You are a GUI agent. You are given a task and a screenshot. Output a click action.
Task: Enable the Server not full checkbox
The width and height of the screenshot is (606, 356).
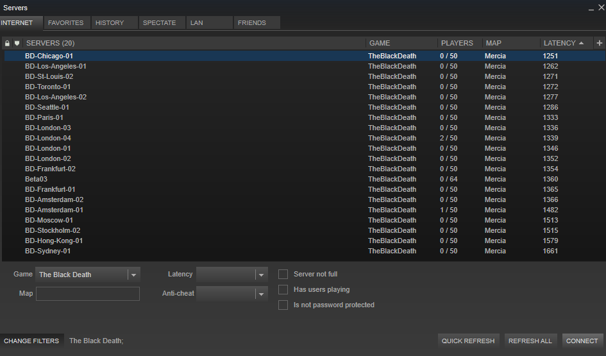283,275
